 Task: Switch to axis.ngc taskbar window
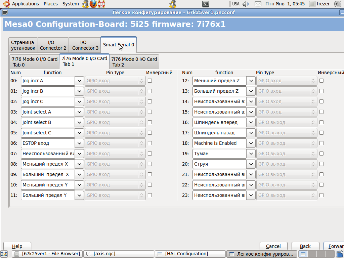click(x=119, y=254)
